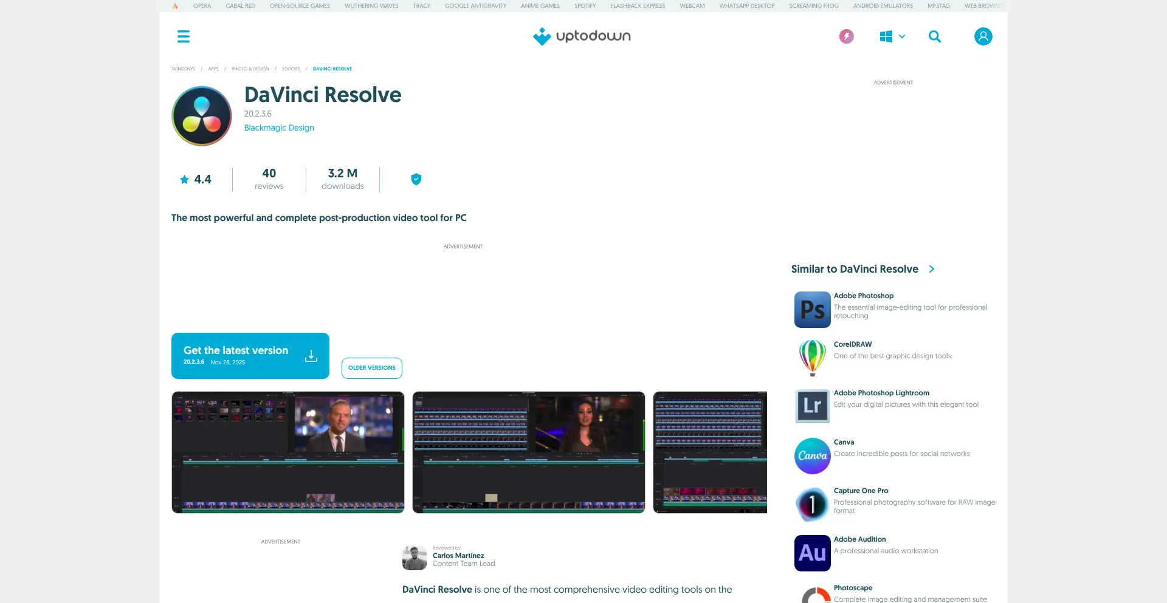Open the Adobe Photoshop app icon
This screenshot has height=603, width=1167.
[x=812, y=310]
